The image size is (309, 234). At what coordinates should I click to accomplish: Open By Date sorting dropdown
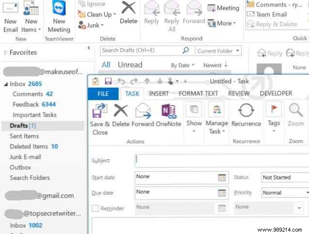pyautogui.click(x=182, y=65)
